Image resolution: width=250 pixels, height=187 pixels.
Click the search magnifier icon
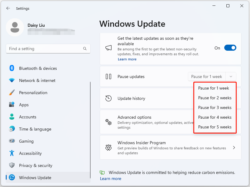click(85, 49)
